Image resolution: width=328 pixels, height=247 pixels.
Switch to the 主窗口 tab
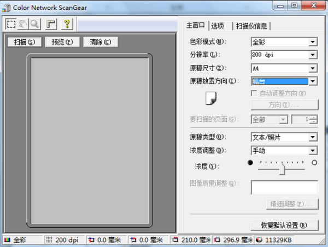(196, 25)
